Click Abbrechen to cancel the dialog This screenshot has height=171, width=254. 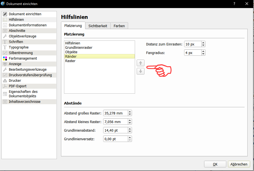click(239, 164)
